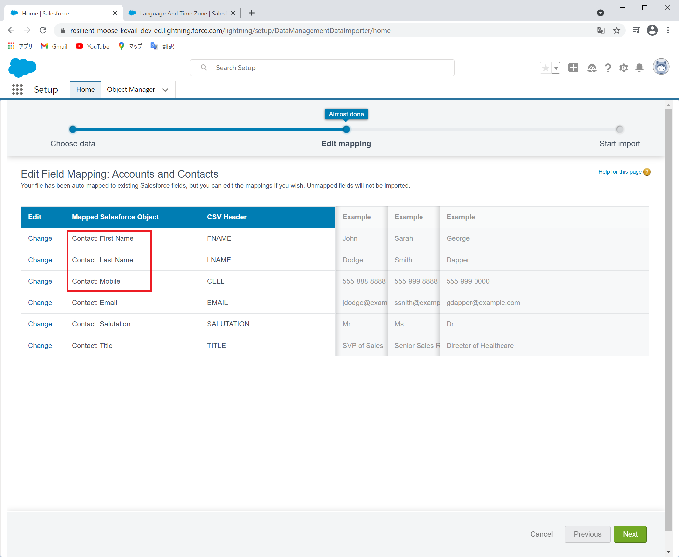Click the Previous button

click(x=587, y=534)
